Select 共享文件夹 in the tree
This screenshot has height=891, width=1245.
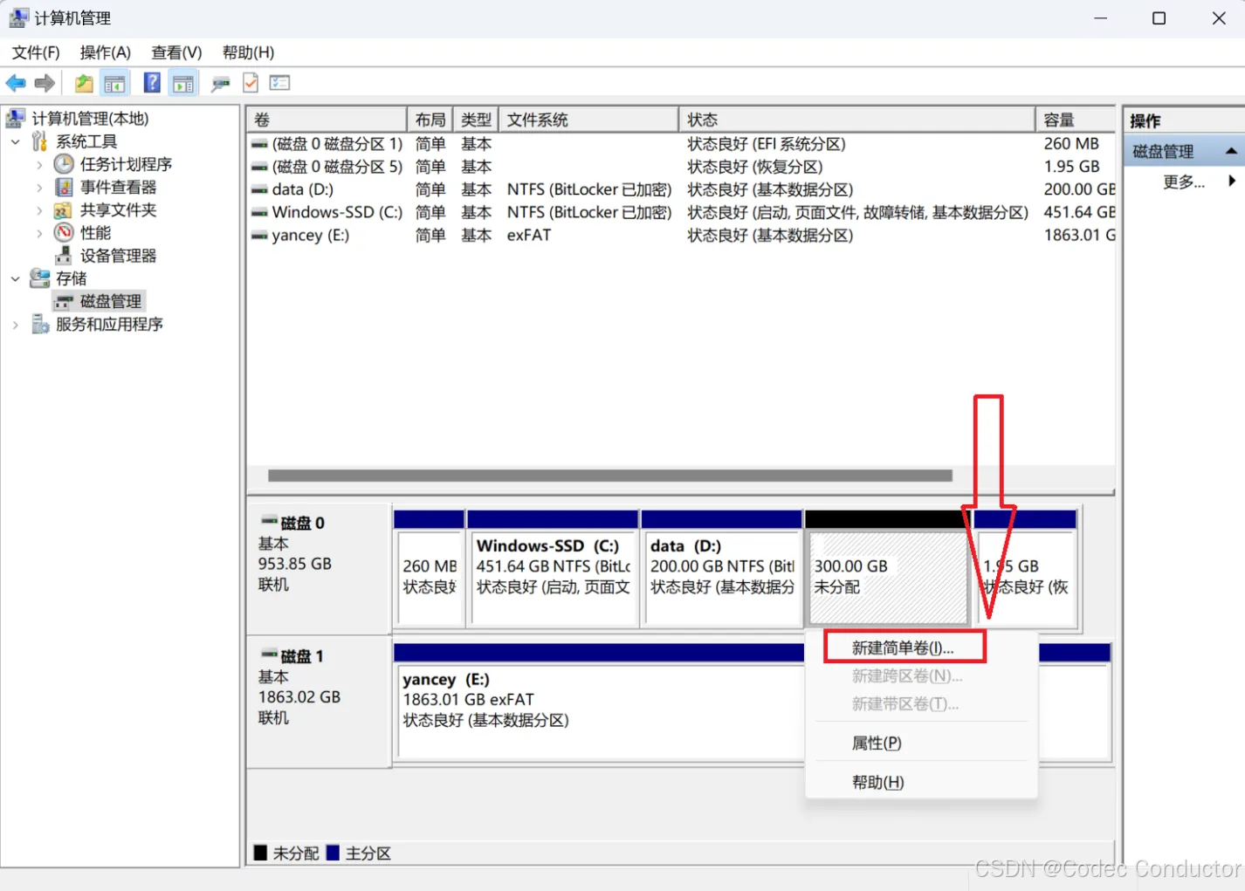[x=118, y=209]
